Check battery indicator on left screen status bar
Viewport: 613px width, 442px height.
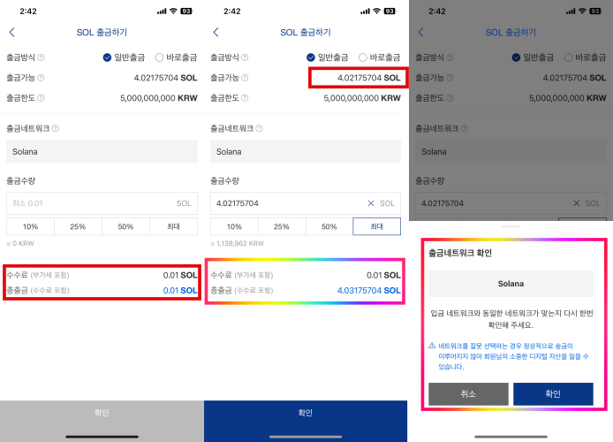(x=186, y=11)
